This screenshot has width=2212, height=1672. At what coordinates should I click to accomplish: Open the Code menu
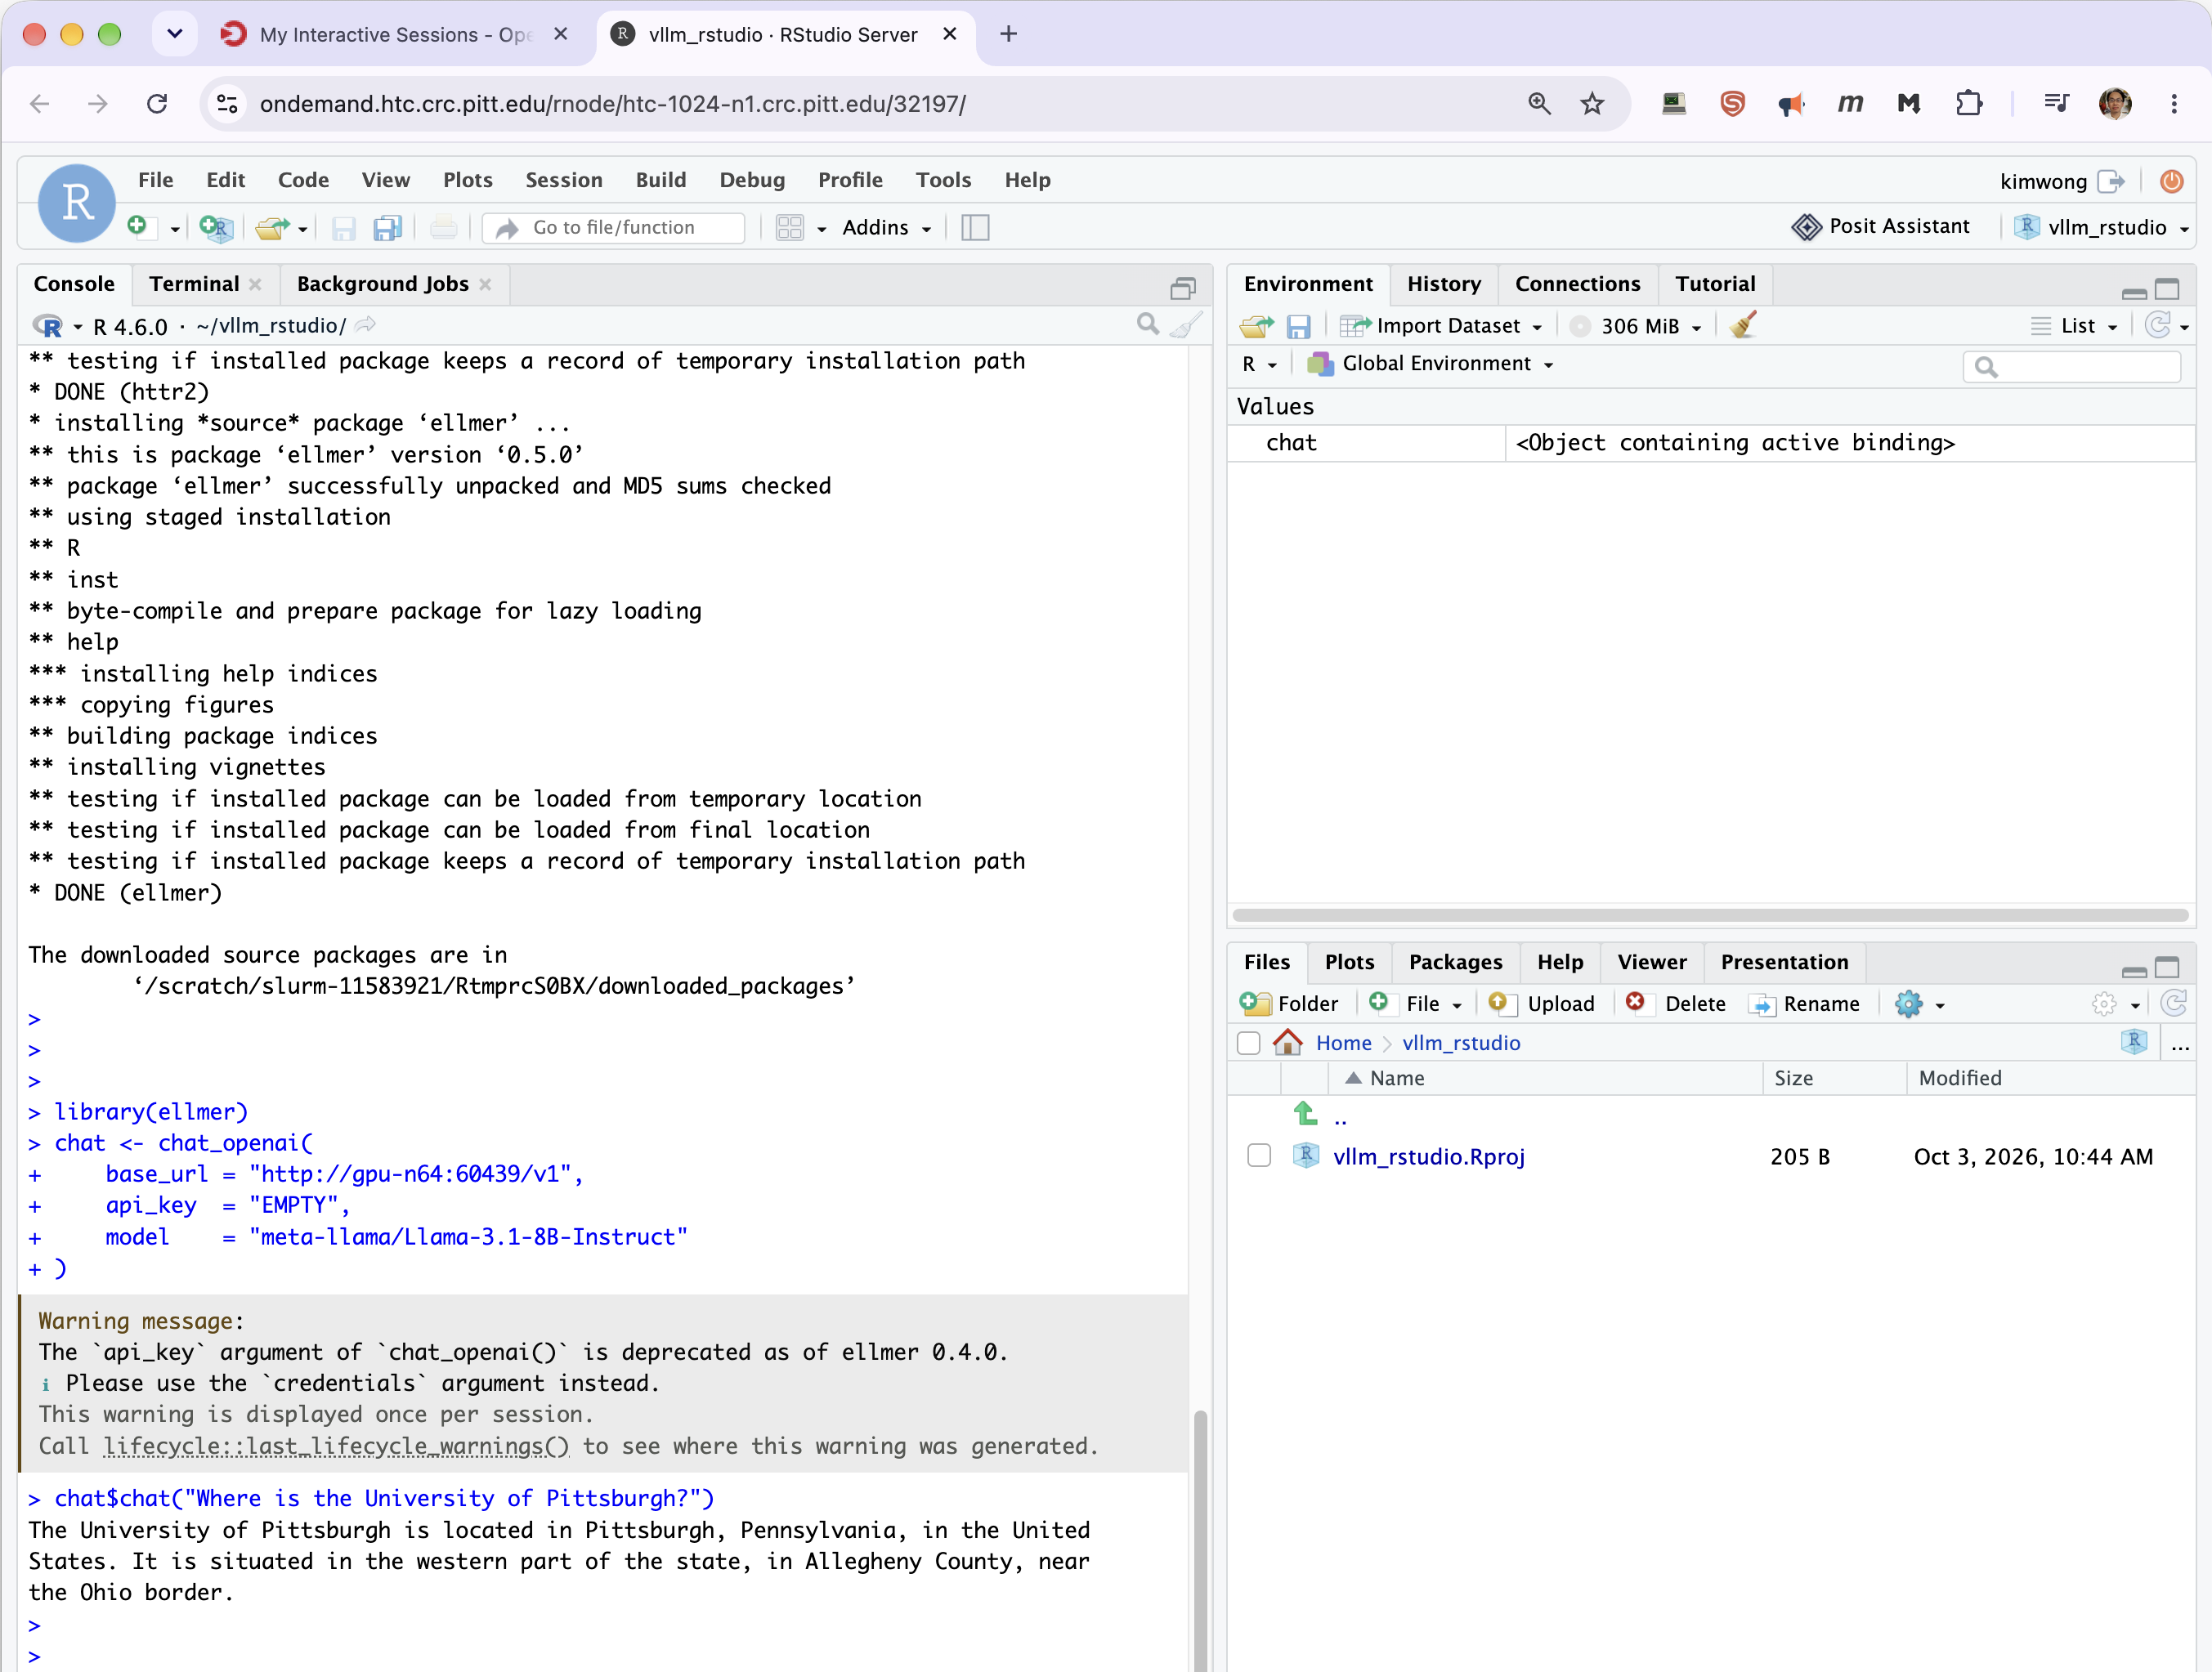[x=303, y=180]
